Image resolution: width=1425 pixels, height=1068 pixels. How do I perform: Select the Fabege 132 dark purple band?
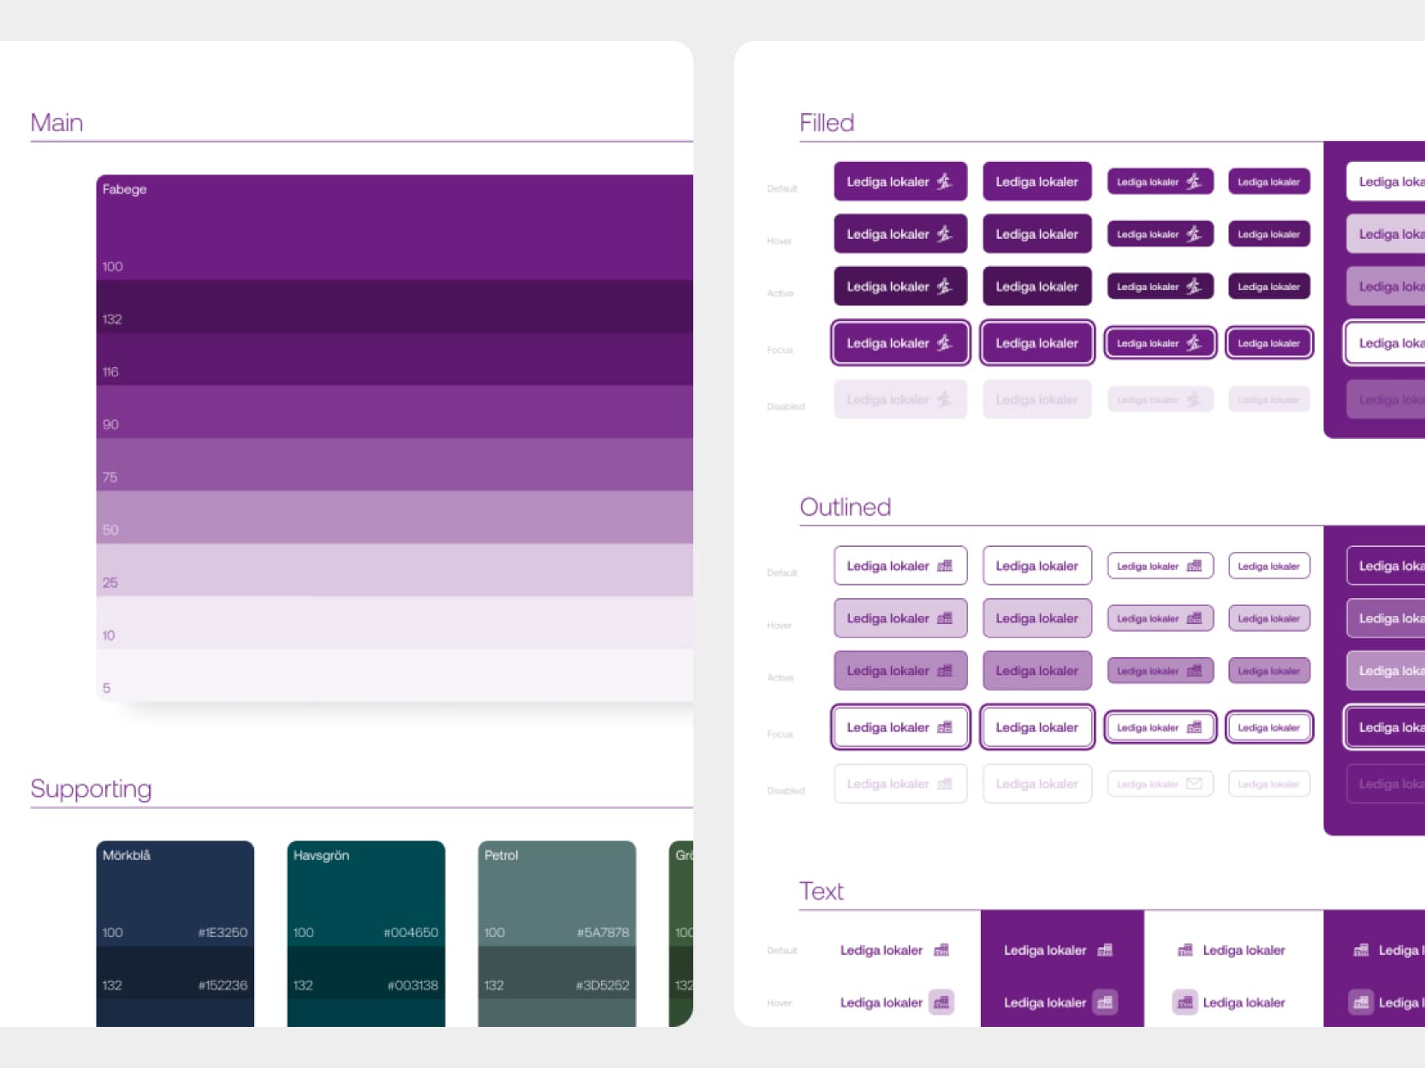pyautogui.click(x=395, y=306)
